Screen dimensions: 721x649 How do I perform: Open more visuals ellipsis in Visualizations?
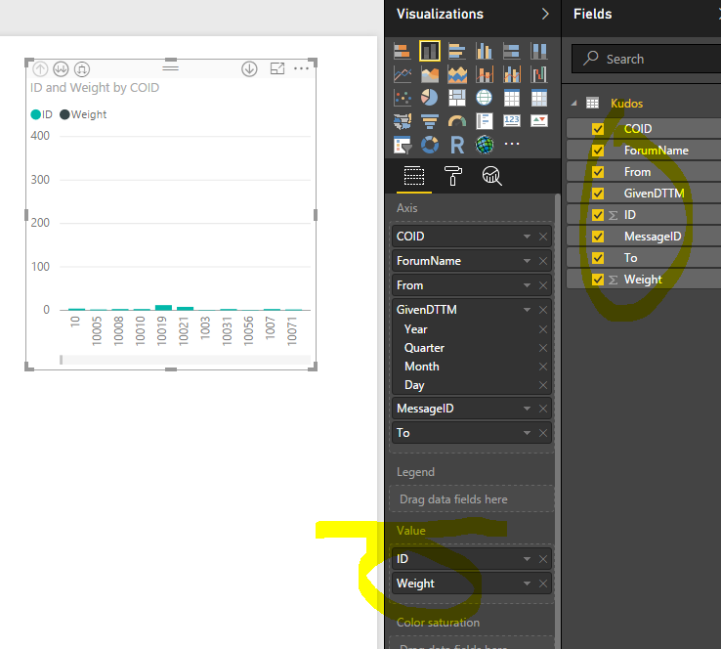(512, 144)
